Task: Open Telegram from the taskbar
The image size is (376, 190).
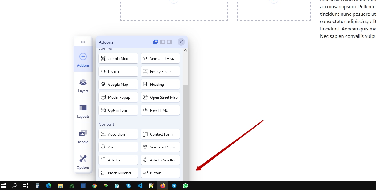Action: (x=174, y=186)
